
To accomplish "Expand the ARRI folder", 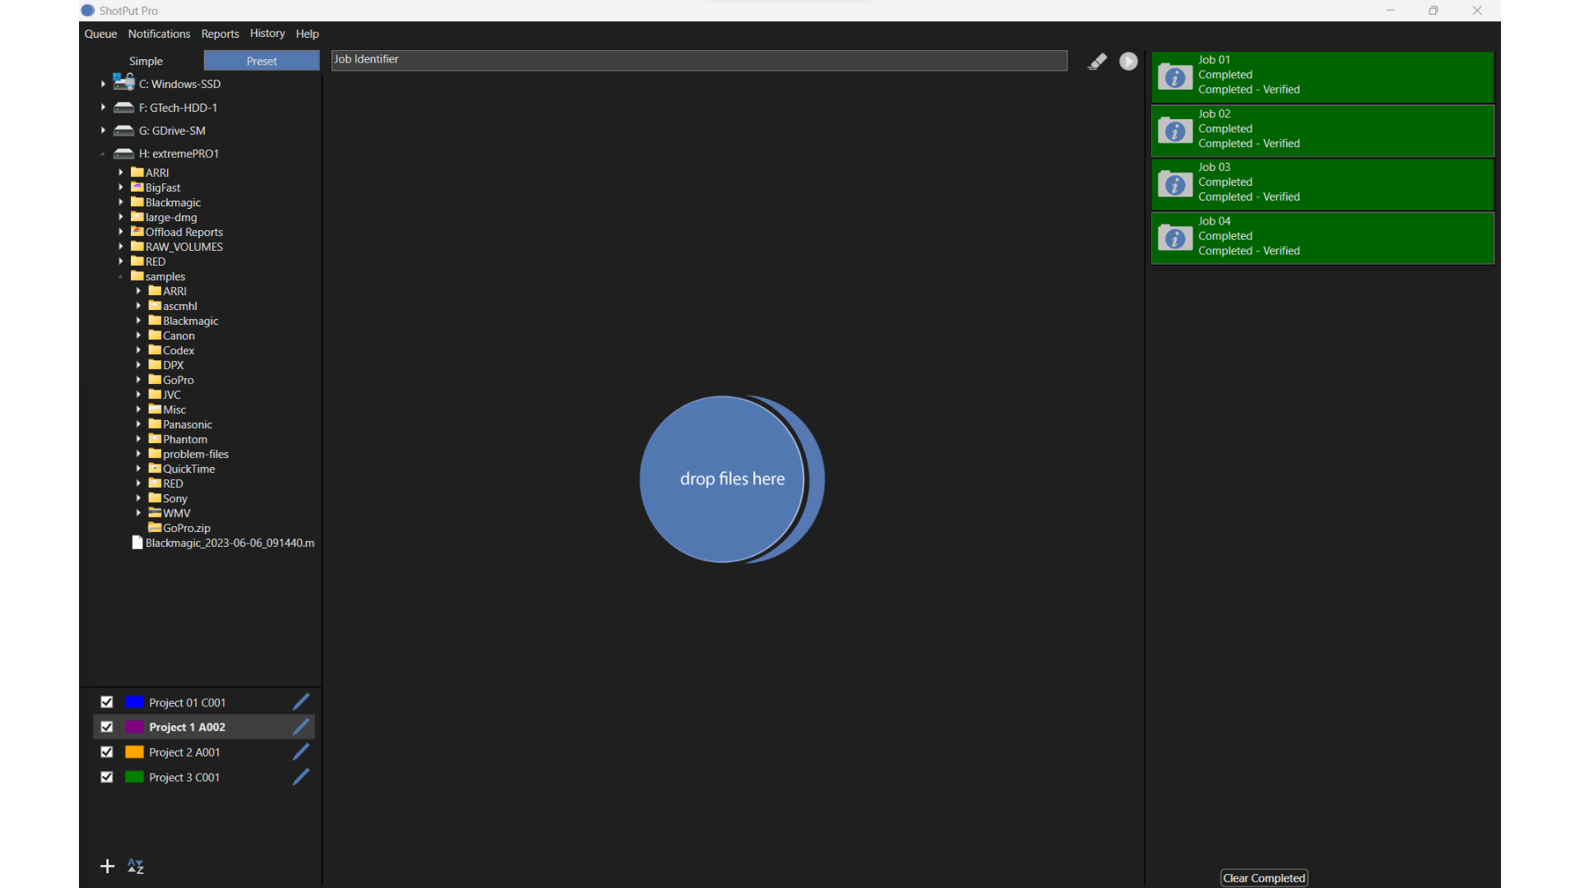I will [x=121, y=172].
